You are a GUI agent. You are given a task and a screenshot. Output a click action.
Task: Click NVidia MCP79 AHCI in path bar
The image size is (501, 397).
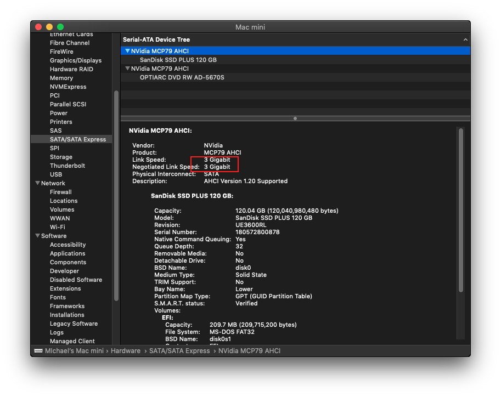[249, 351]
